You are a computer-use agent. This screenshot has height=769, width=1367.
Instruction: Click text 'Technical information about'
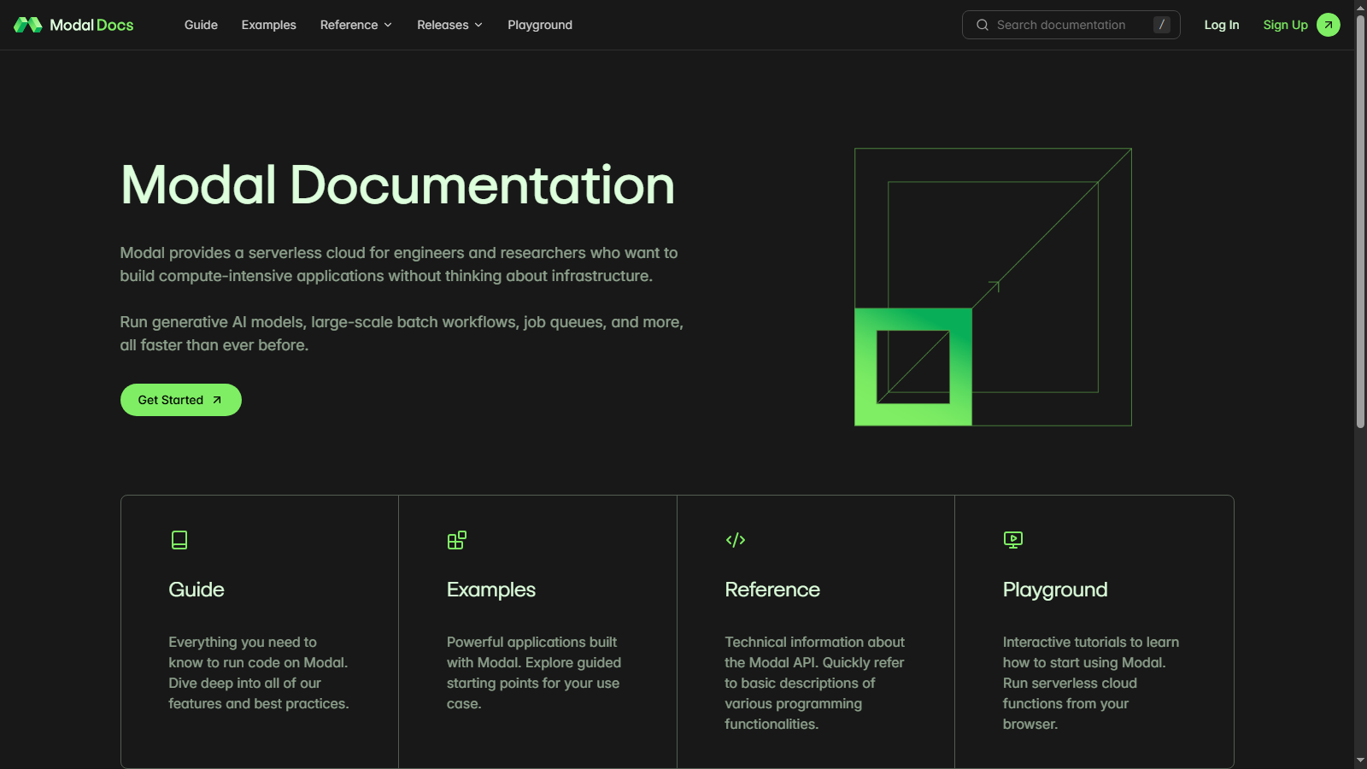click(x=815, y=642)
